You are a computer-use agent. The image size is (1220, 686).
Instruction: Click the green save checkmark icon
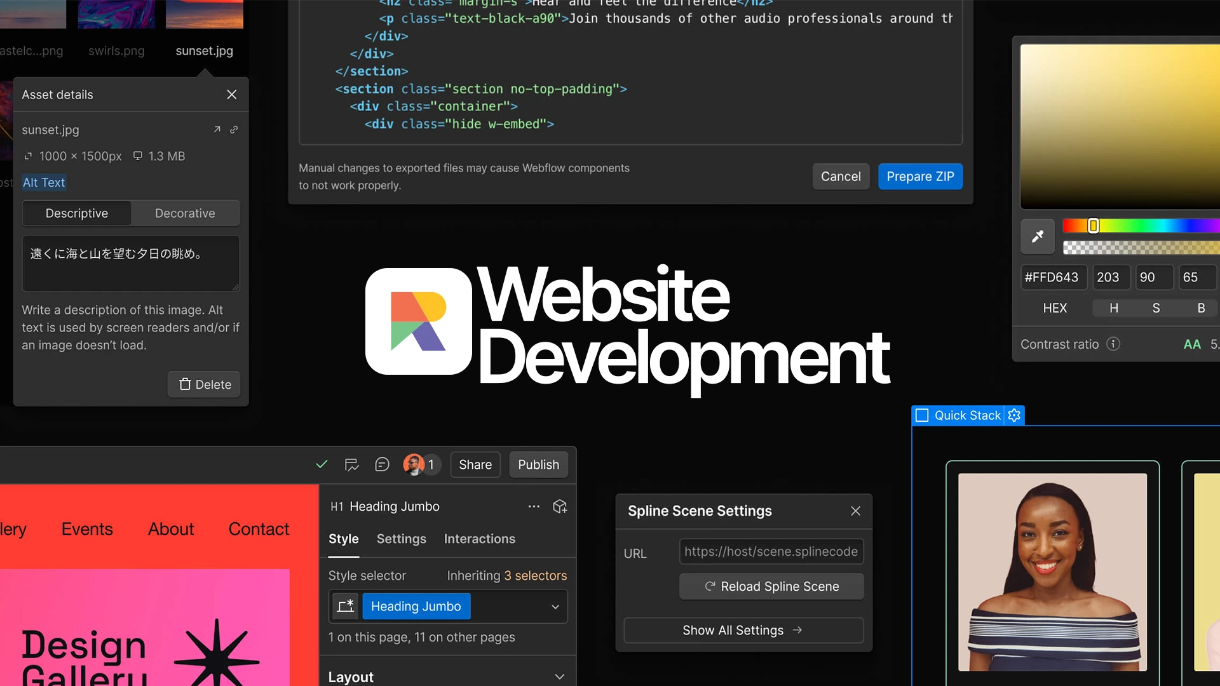322,464
